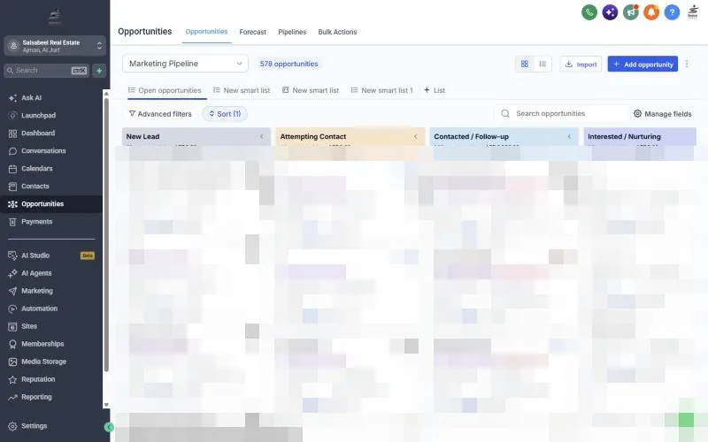Click the 578 opportunities count

click(x=289, y=64)
